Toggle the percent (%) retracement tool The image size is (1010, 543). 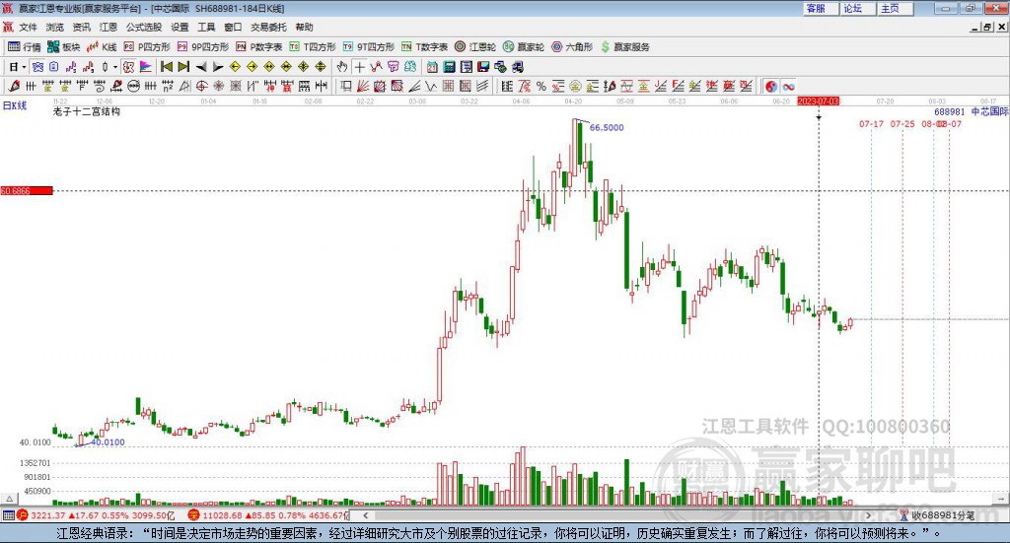541,86
